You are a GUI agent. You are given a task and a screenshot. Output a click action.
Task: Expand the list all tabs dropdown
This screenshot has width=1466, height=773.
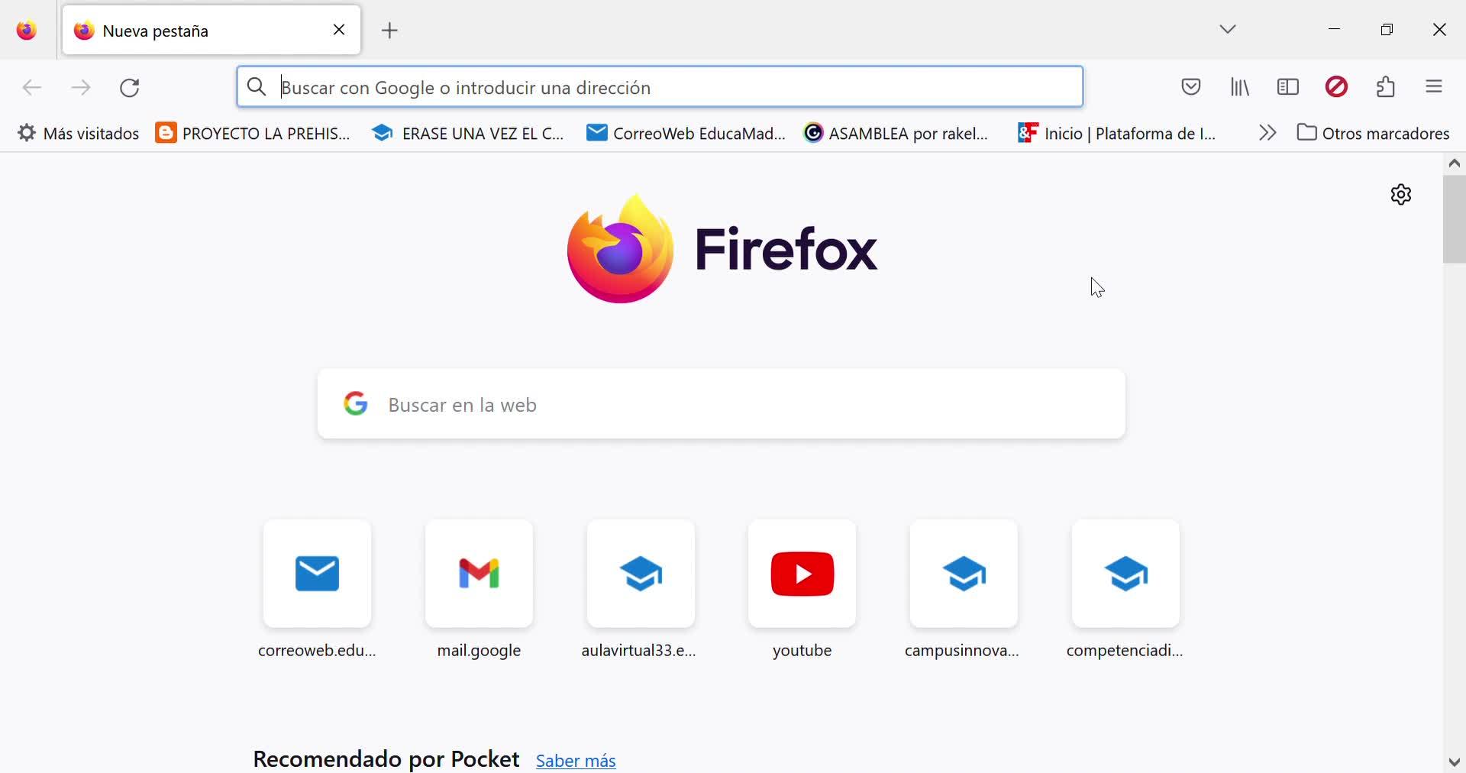click(1228, 30)
